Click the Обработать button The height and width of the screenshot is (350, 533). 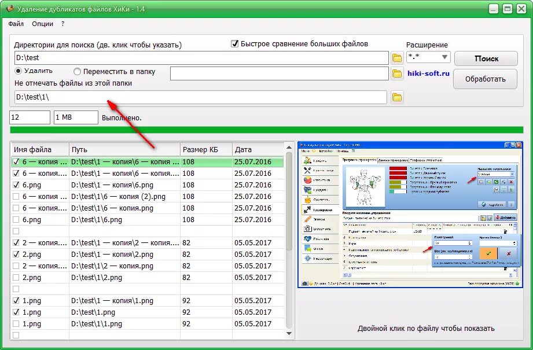(485, 79)
